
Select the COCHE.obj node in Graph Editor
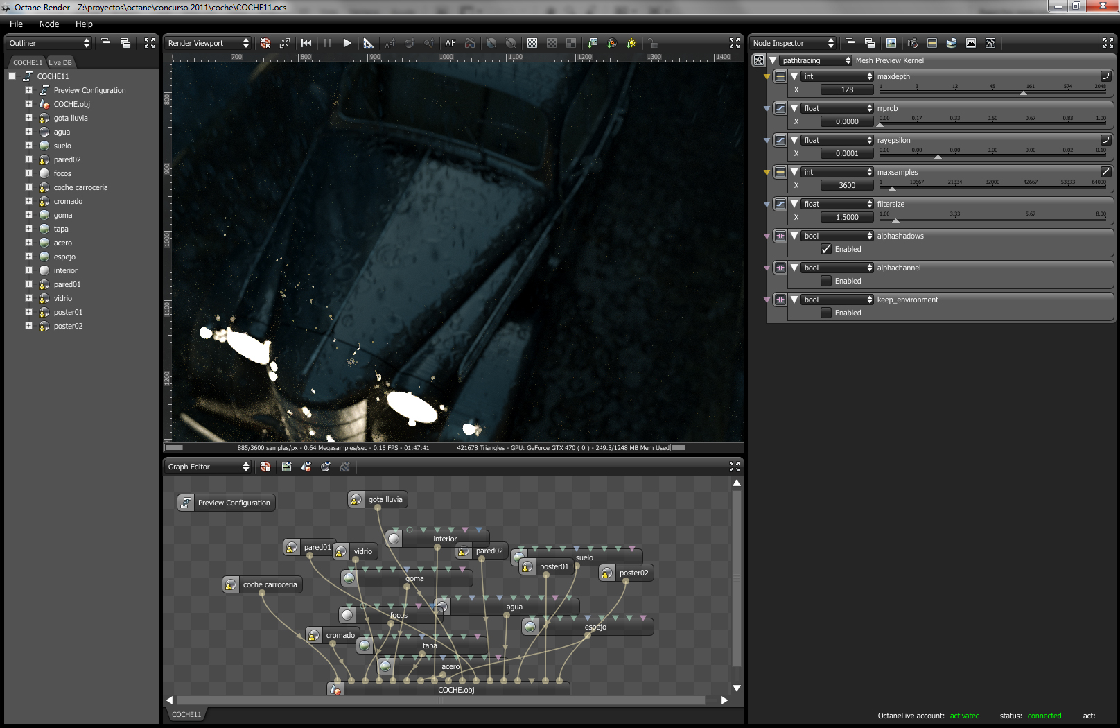click(x=455, y=690)
